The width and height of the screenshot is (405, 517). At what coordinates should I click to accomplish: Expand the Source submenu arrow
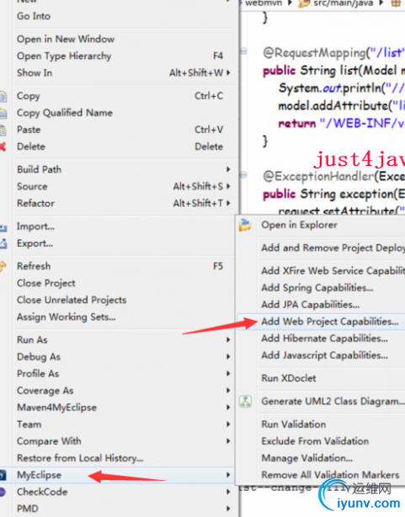228,186
